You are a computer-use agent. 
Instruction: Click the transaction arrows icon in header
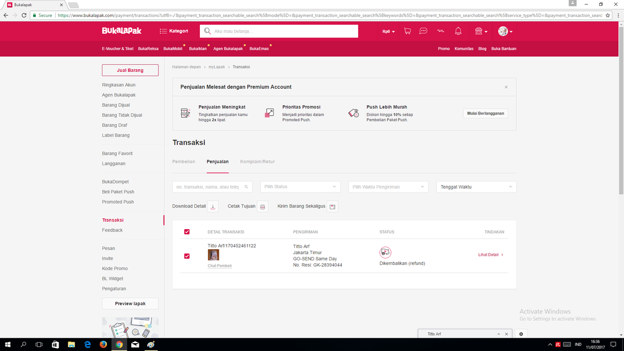[441, 31]
